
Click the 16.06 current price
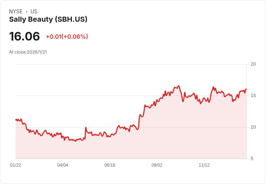point(24,36)
